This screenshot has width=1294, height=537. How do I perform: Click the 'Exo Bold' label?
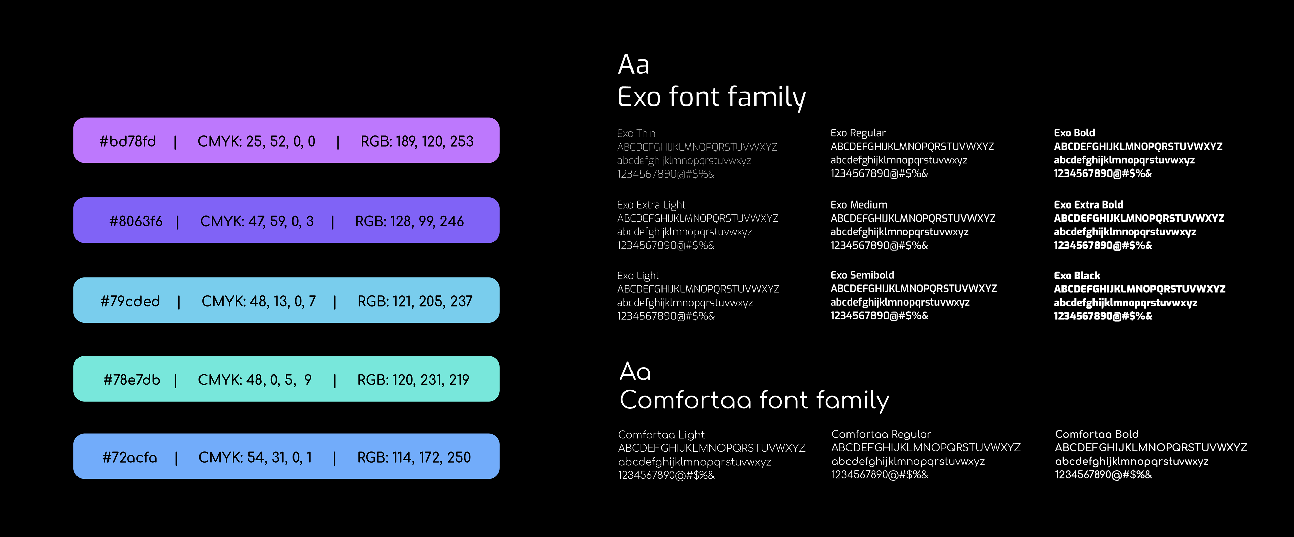1074,133
